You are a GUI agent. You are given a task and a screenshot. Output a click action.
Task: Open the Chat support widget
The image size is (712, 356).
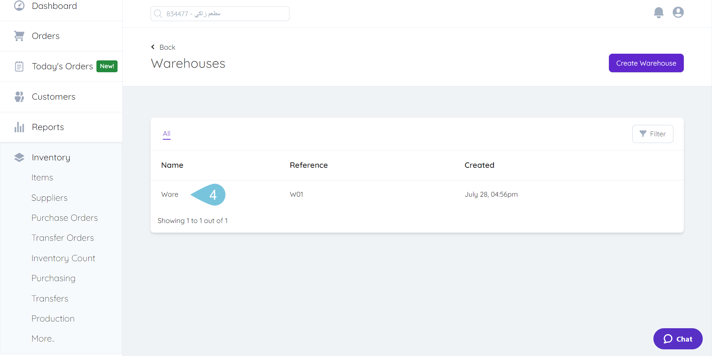point(678,339)
